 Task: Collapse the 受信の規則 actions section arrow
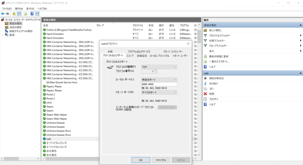[300, 25]
